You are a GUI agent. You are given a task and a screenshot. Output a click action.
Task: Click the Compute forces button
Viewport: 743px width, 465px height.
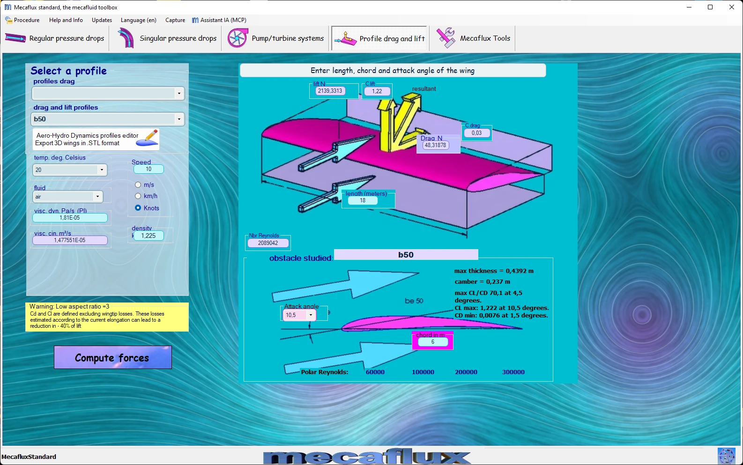tap(112, 357)
